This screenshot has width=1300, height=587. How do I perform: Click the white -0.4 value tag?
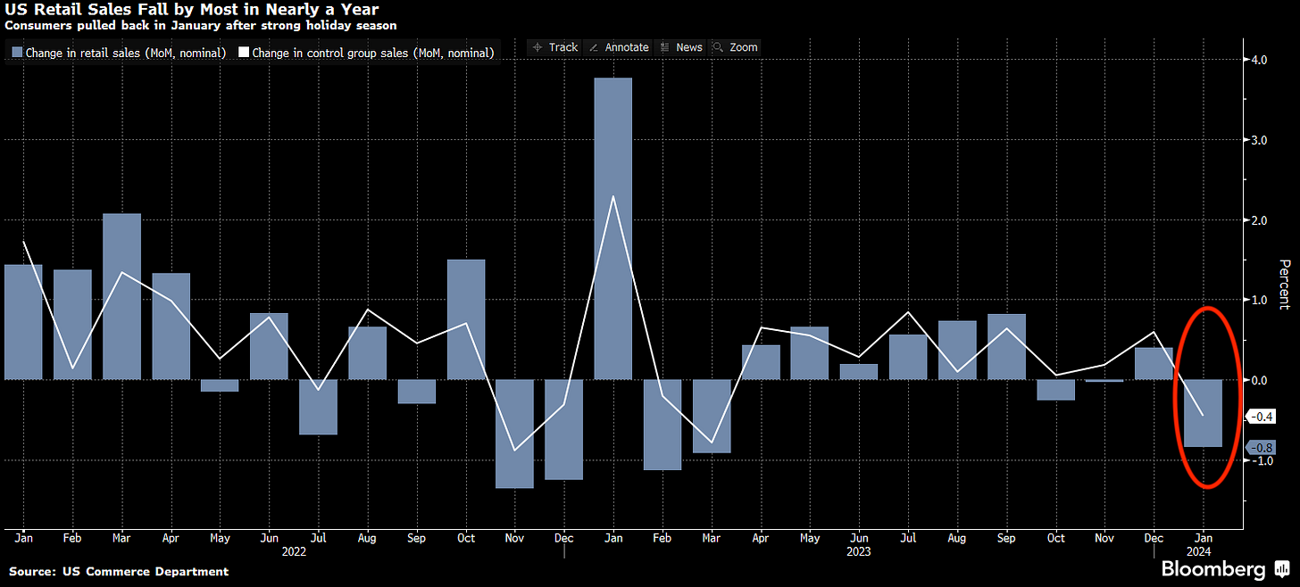[1261, 417]
